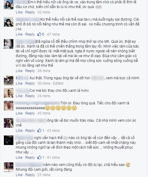Reply to the 'ông tài xế.tức' comment
This screenshot has height=177, width=148.
(30, 131)
